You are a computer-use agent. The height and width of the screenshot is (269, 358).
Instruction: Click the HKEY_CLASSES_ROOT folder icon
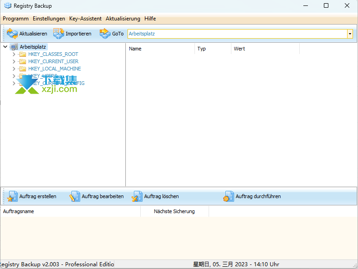pyautogui.click(x=23, y=54)
